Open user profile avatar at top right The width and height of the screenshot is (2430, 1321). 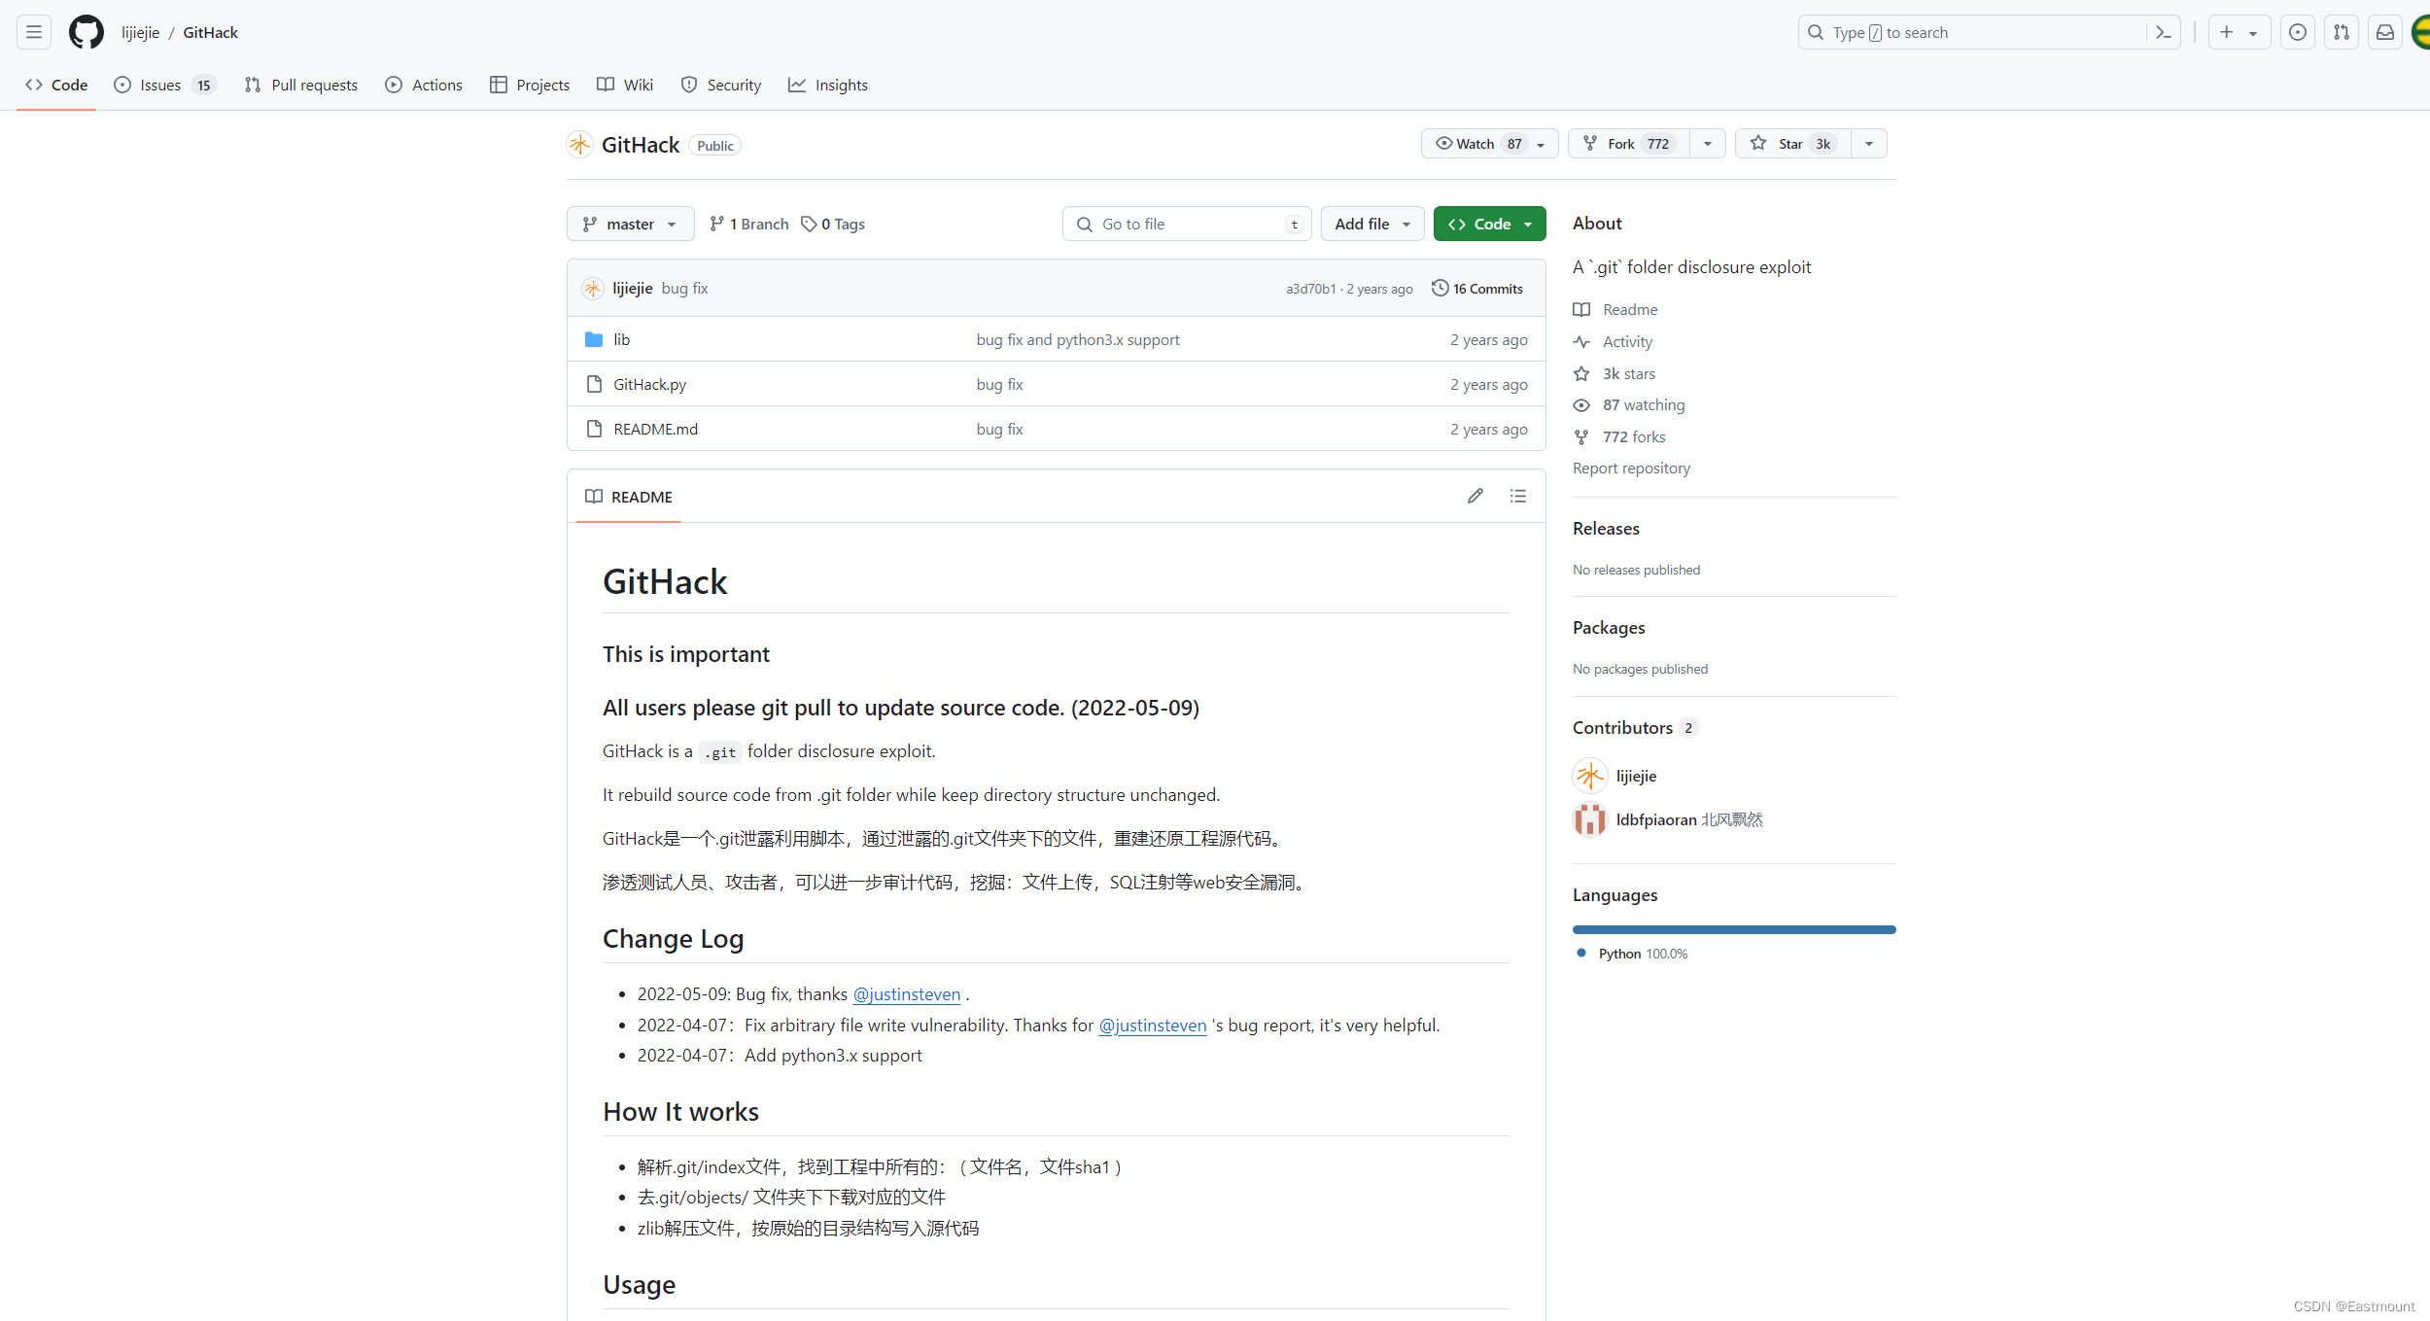(2421, 32)
